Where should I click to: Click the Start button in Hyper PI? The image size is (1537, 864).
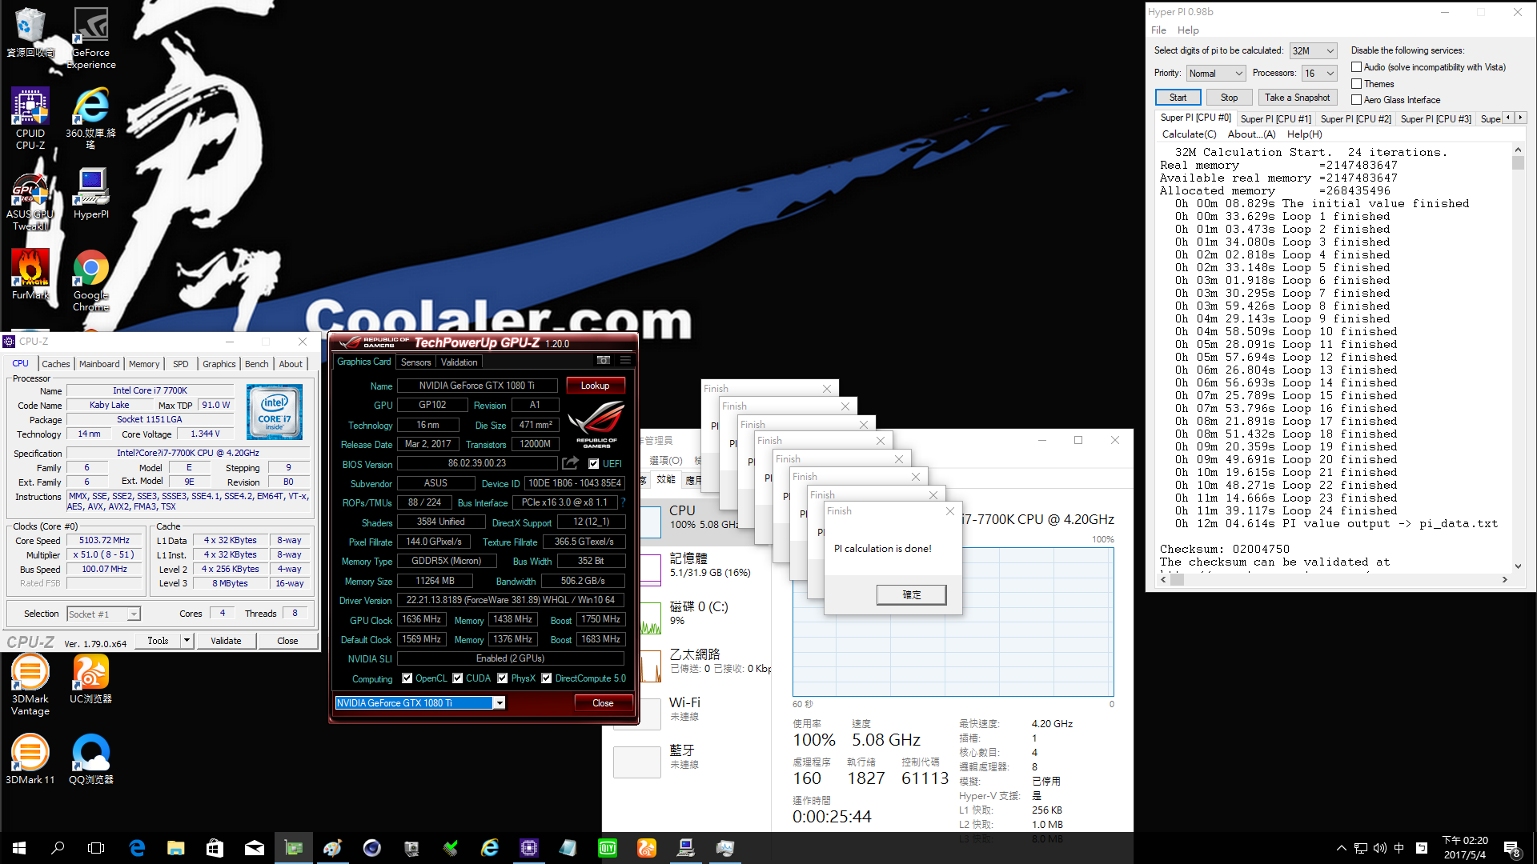1178,98
